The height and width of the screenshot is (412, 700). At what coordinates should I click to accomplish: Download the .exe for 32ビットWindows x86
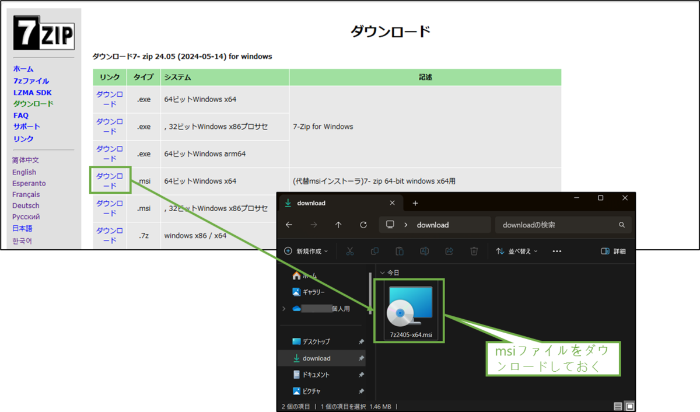click(x=110, y=126)
